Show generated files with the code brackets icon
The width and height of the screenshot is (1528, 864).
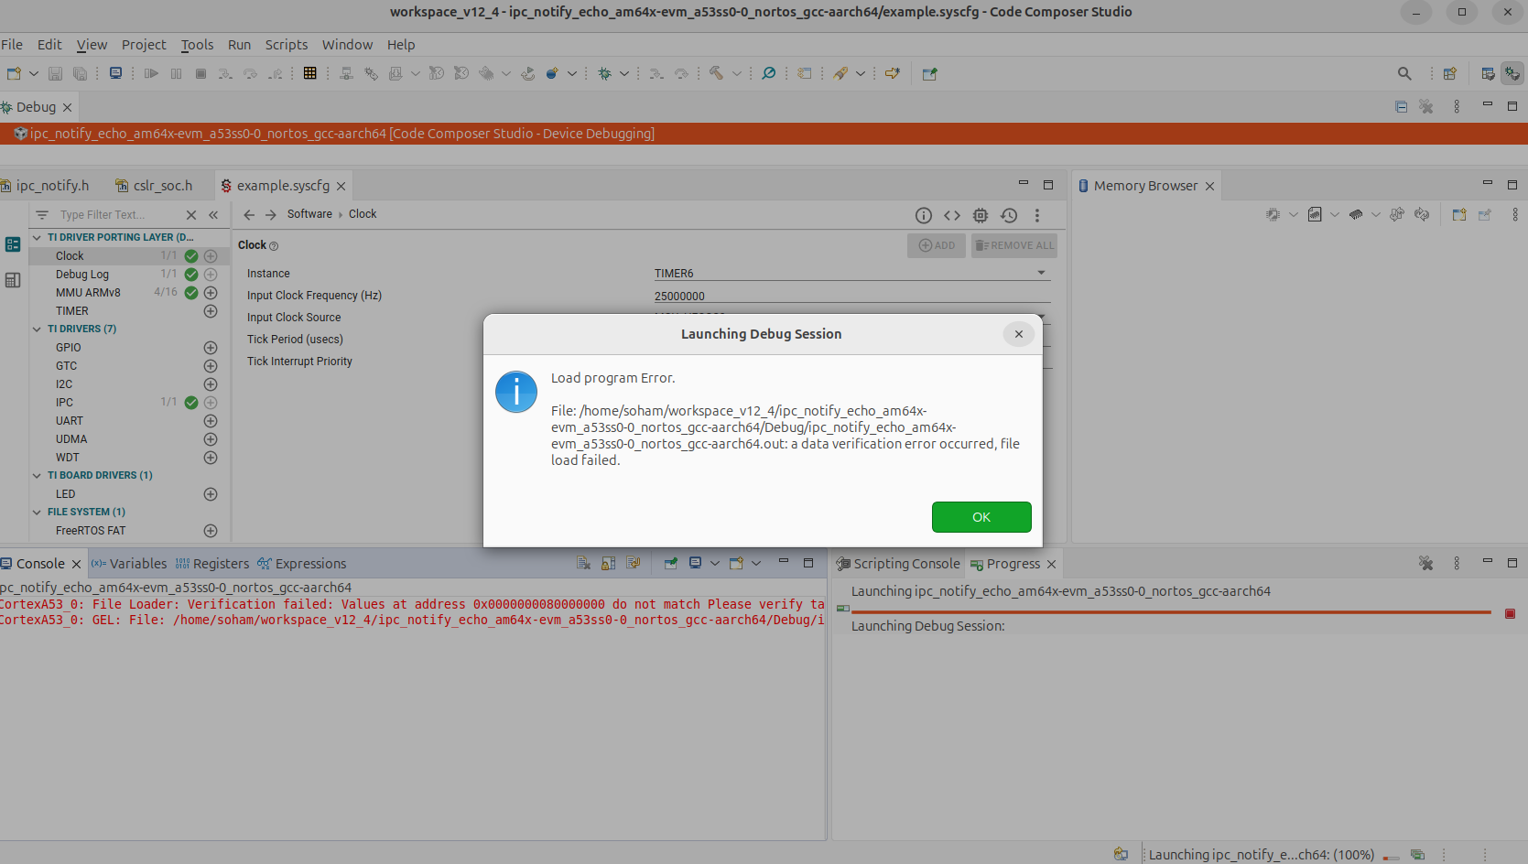pos(952,215)
